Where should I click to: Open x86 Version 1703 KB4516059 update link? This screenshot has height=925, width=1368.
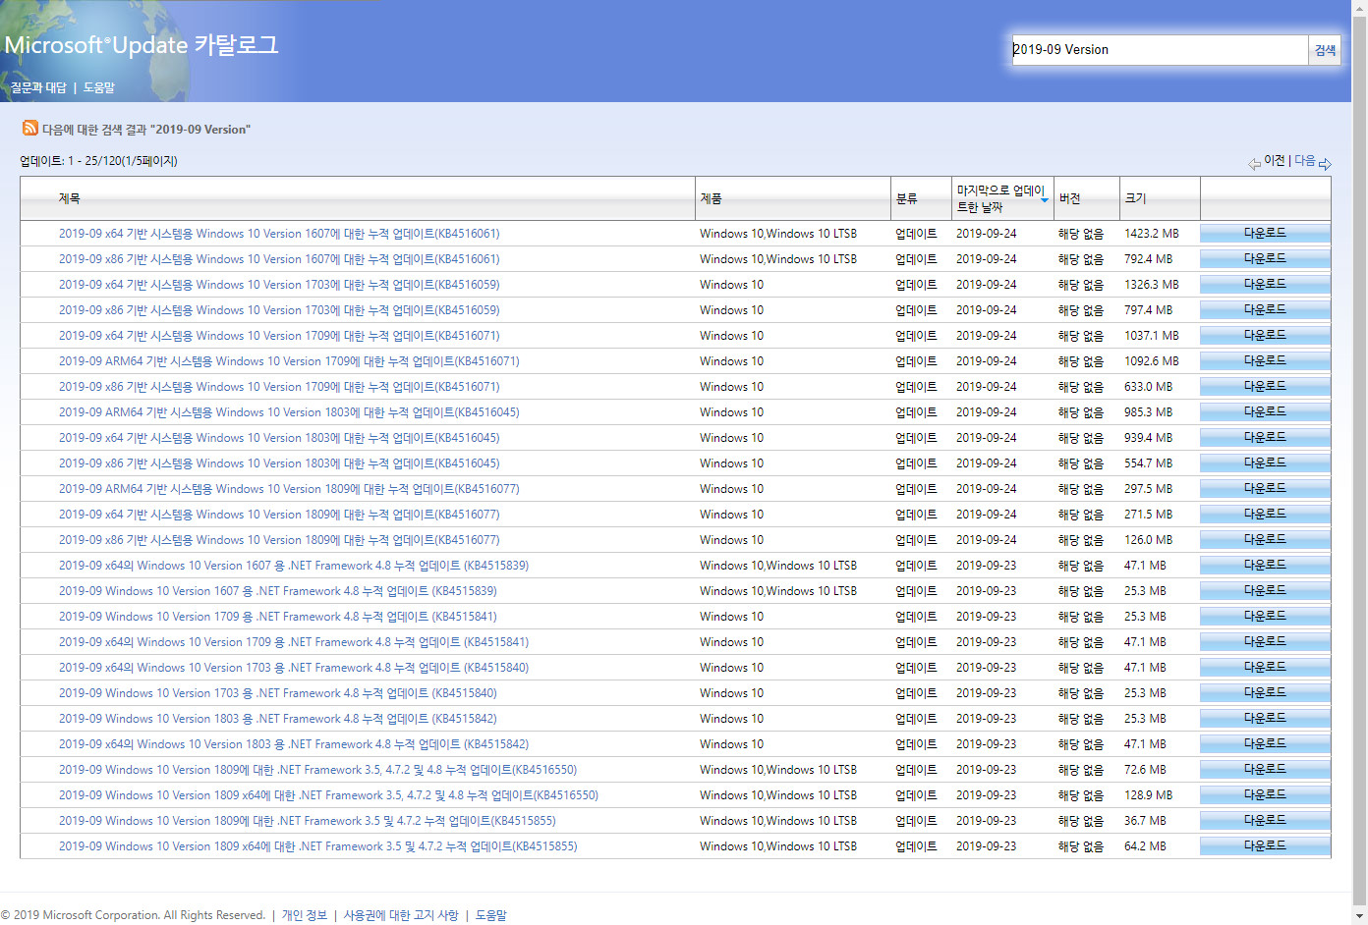pyautogui.click(x=279, y=310)
